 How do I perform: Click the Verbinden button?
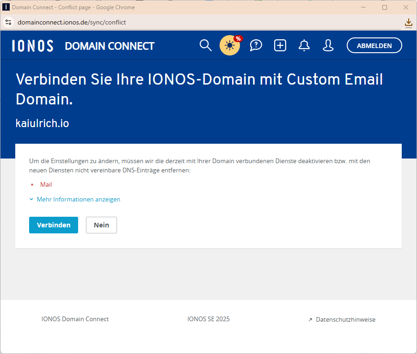pyautogui.click(x=54, y=225)
